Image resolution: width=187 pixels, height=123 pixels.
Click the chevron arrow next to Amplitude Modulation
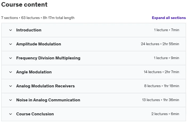point(11,44)
